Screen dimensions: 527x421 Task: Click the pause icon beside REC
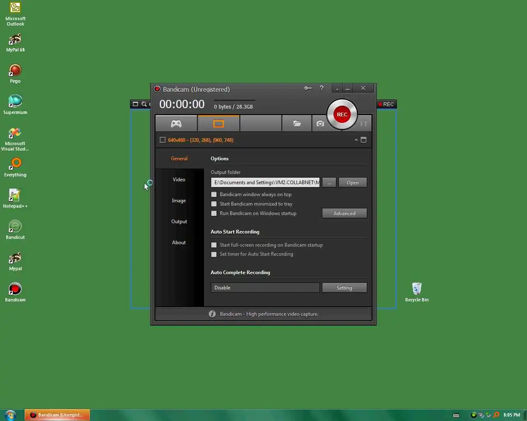(x=364, y=123)
